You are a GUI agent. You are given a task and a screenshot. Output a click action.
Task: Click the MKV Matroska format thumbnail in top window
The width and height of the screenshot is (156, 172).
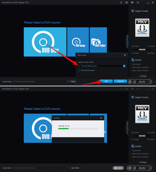142,28
